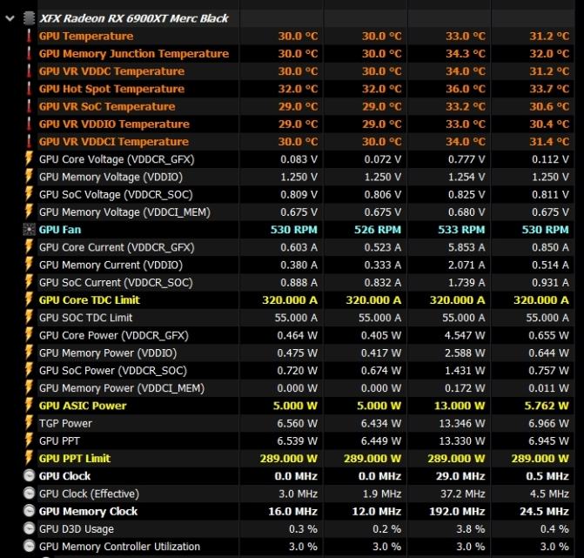Click the 33.7 °C Hot Spot average value
The width and height of the screenshot is (584, 558).
tap(549, 89)
